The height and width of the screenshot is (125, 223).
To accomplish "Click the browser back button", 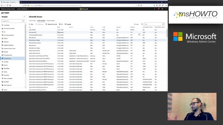I will pos(2,5).
